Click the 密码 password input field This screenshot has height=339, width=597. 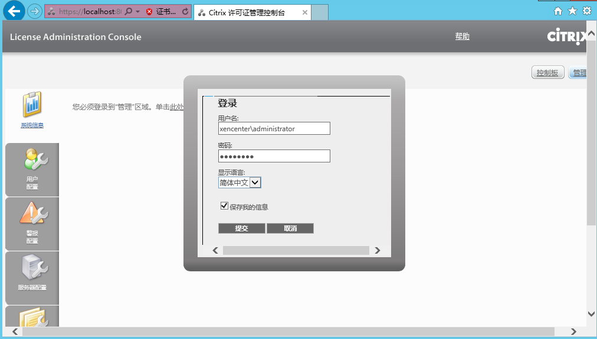click(x=274, y=156)
